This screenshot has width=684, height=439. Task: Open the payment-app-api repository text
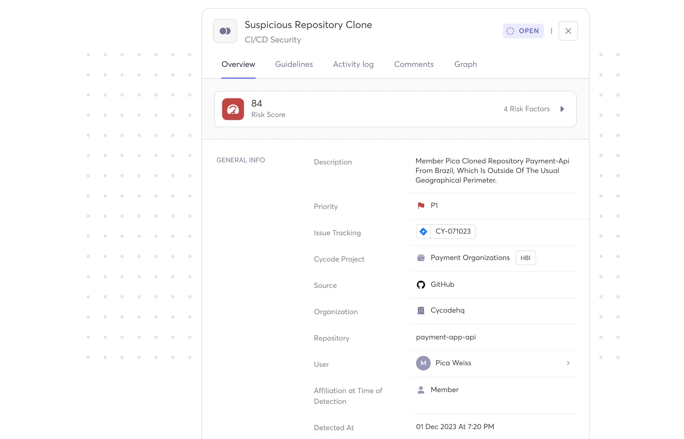coord(446,337)
